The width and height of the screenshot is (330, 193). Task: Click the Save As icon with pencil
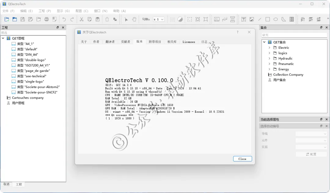31,19
